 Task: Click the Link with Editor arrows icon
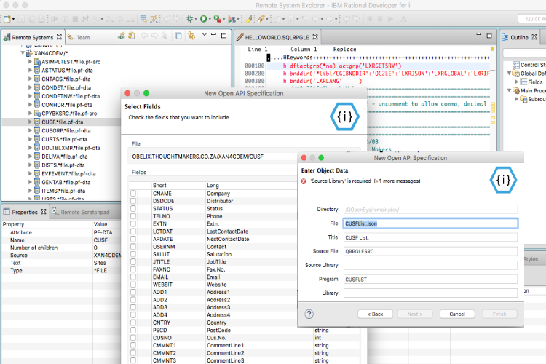click(x=191, y=36)
